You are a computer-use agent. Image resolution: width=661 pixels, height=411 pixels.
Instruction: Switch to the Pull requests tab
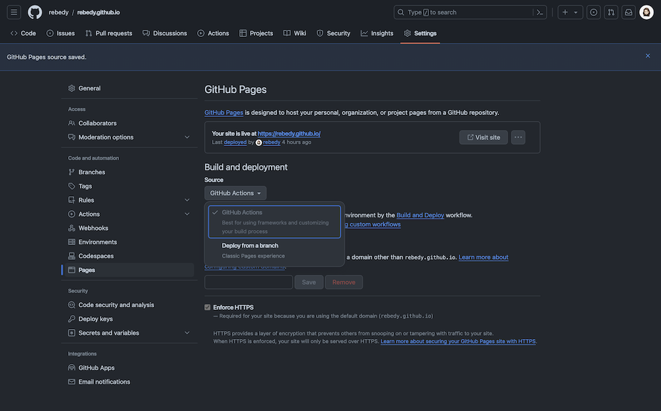tap(109, 33)
